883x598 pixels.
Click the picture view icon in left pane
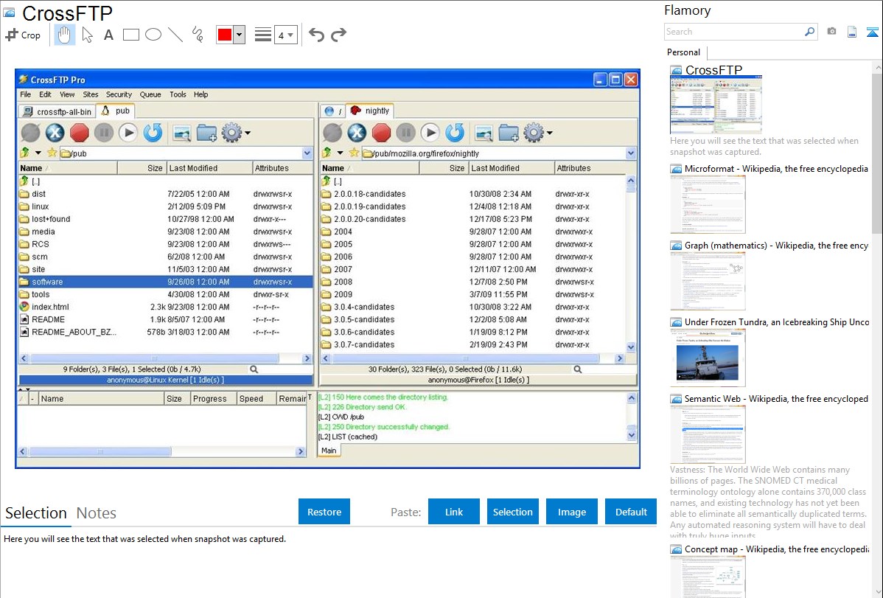click(x=182, y=133)
